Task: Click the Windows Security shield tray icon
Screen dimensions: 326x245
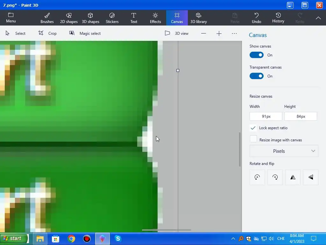Action: pyautogui.click(x=248, y=239)
